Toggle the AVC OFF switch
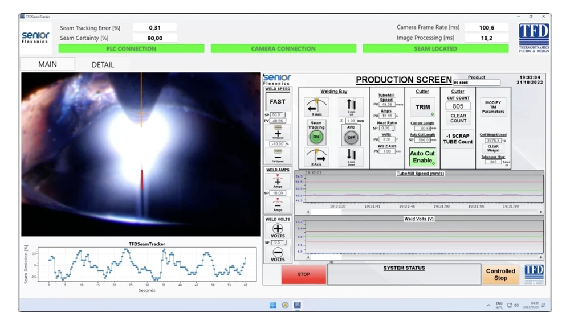This screenshot has width=570, height=325. click(351, 137)
